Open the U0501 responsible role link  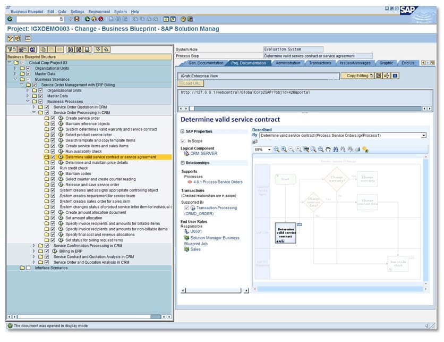tap(196, 231)
